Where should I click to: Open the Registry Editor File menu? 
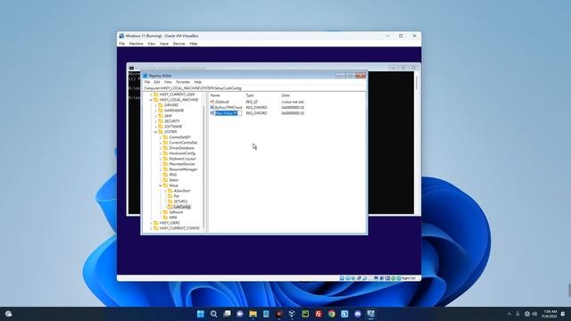[x=147, y=82]
